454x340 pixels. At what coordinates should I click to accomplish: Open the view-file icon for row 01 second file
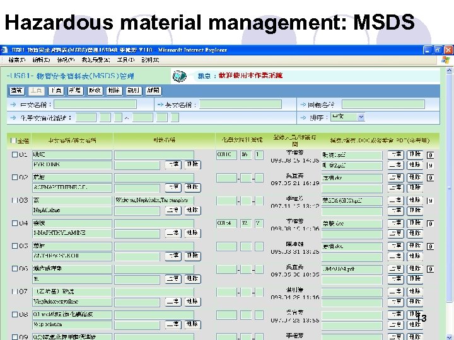click(430, 166)
